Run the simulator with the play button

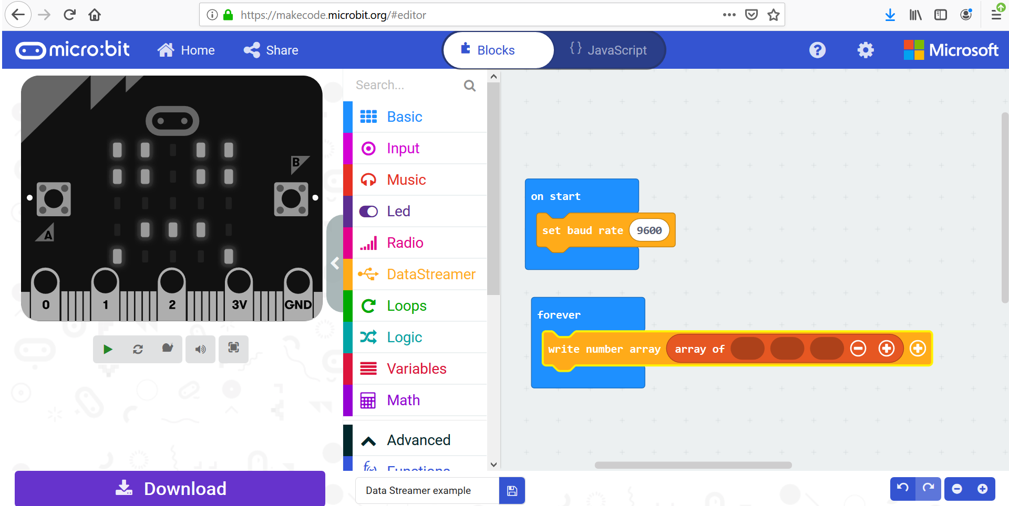pos(108,349)
